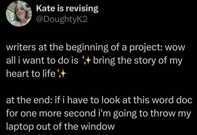
Task: Click the sparkles emoji after "life"
Action: [x=61, y=73]
